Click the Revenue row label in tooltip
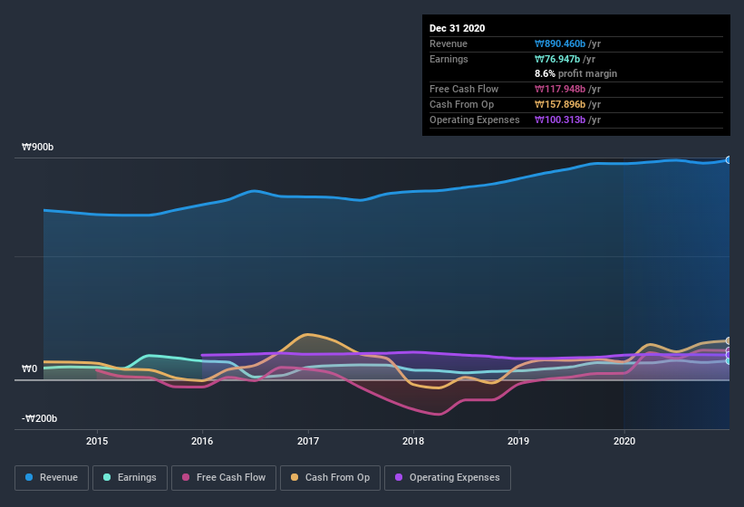This screenshot has width=744, height=507. coord(449,44)
